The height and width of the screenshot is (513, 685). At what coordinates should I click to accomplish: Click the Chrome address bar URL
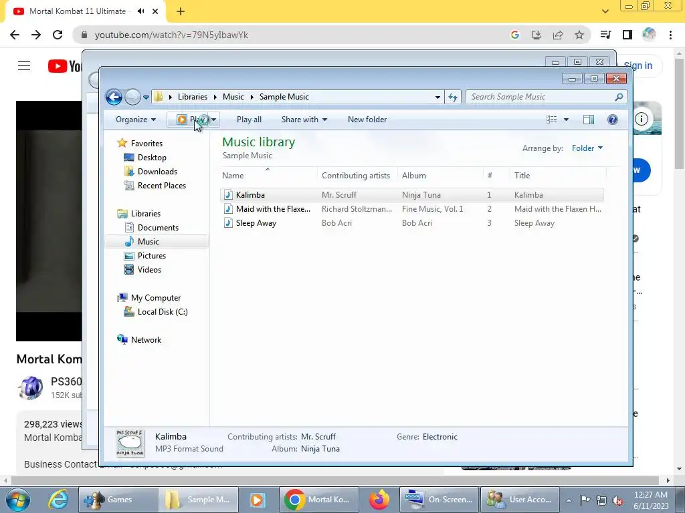[171, 35]
